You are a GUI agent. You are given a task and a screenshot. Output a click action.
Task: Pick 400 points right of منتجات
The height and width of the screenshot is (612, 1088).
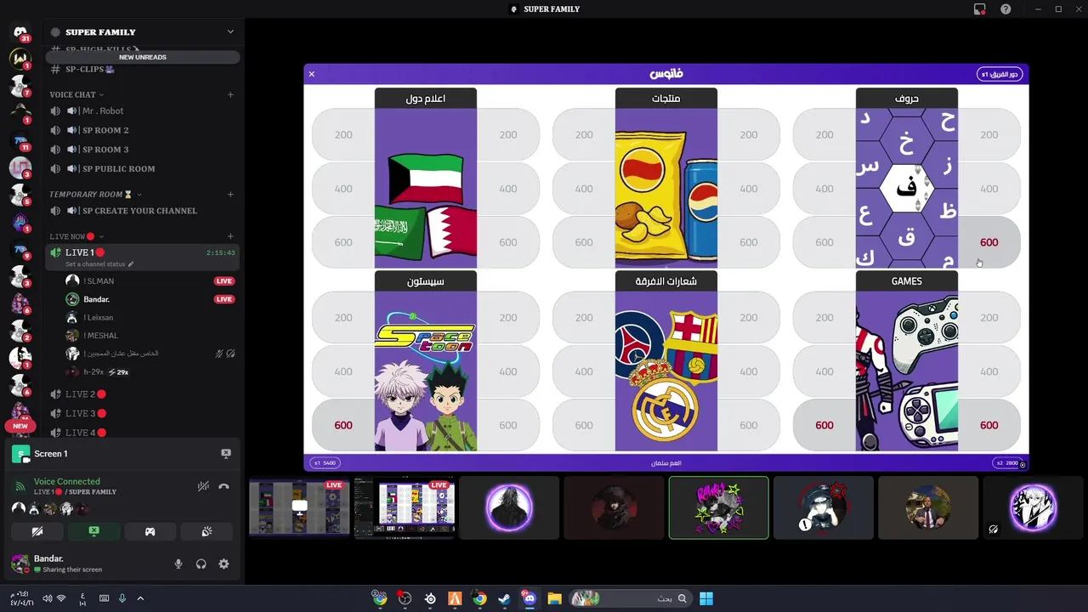click(x=748, y=189)
